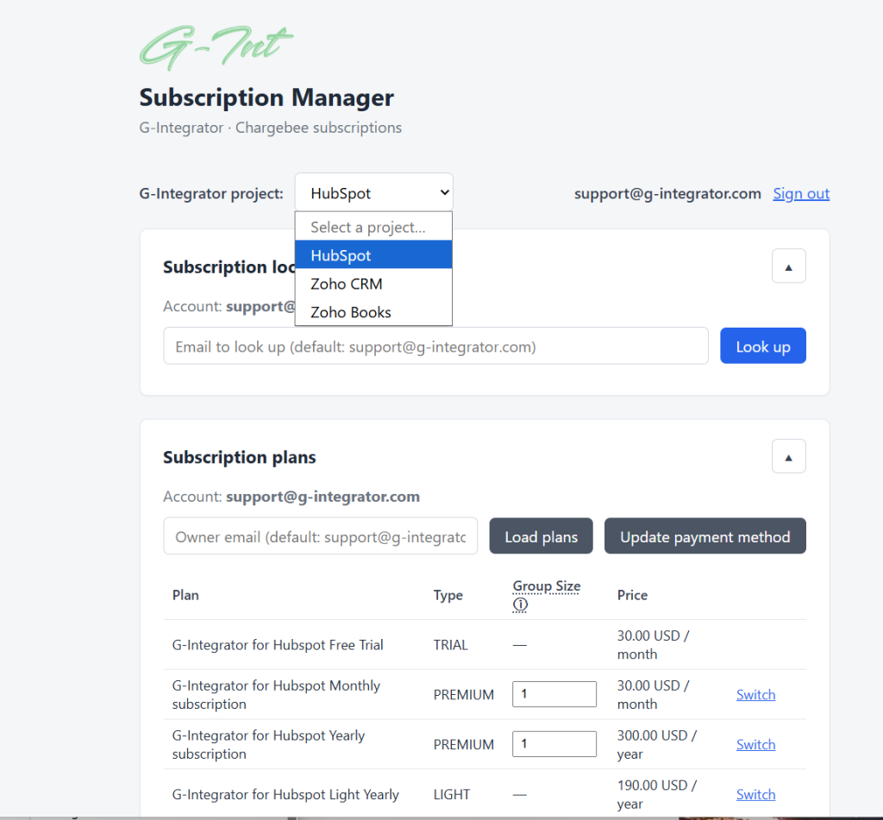Edit group size for Hubspot Monthly subscription
Viewport: 883px width, 820px height.
554,694
